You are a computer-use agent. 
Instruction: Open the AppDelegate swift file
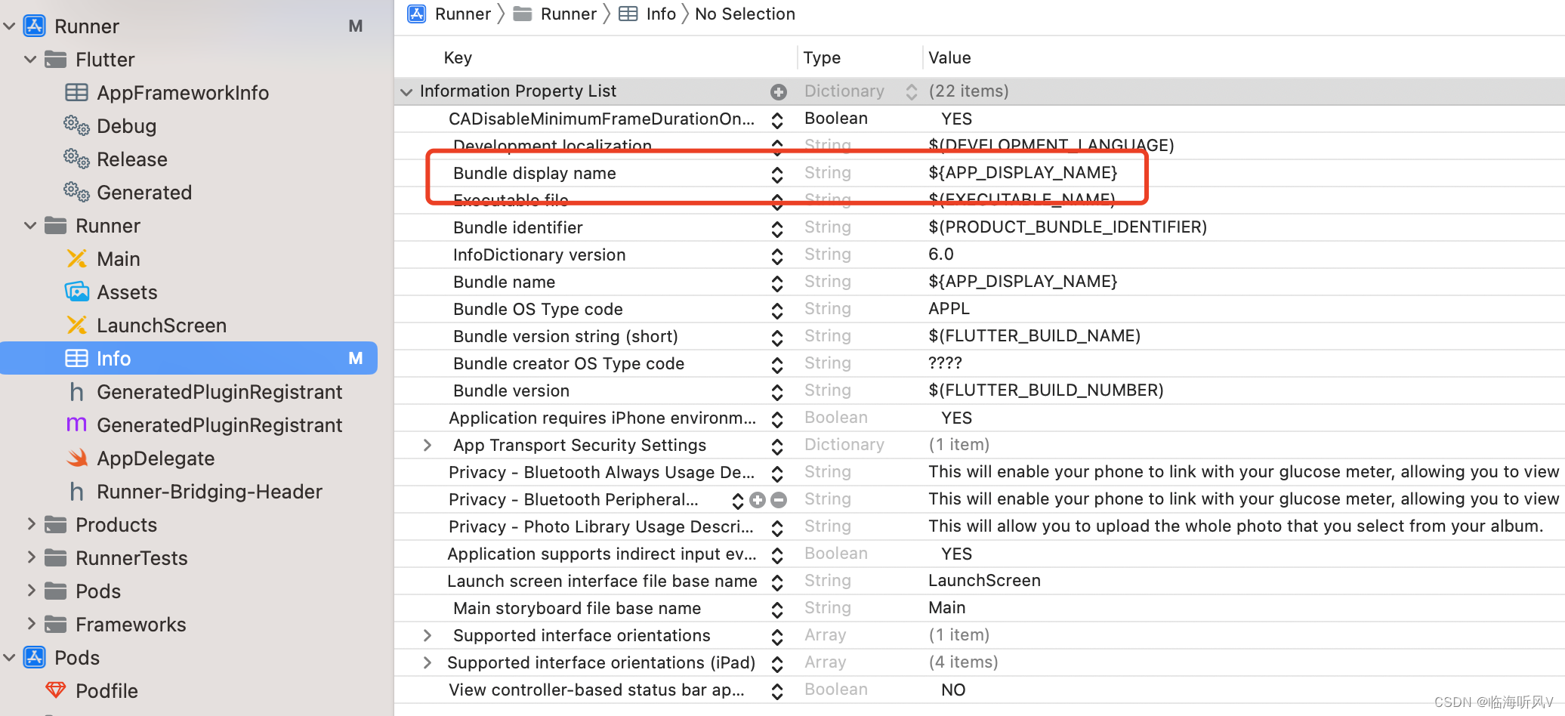click(156, 458)
